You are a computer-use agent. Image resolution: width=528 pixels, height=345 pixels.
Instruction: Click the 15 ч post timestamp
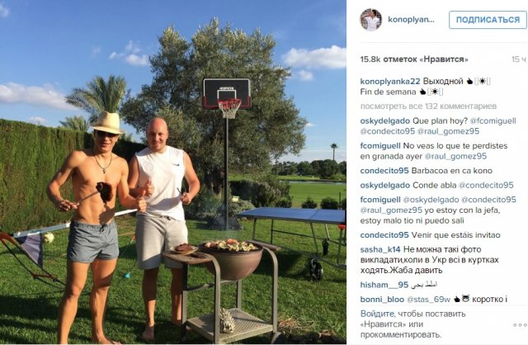coord(519,59)
